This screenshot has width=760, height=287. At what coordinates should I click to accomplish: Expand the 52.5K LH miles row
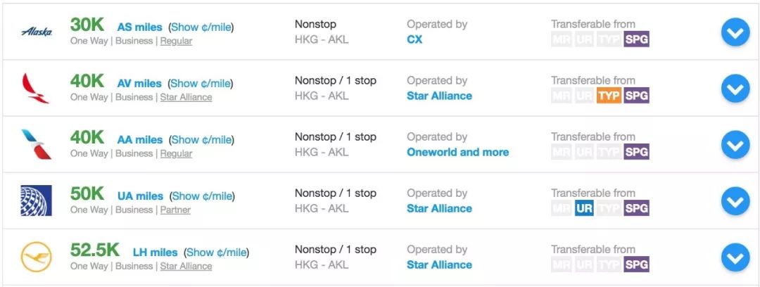735,257
